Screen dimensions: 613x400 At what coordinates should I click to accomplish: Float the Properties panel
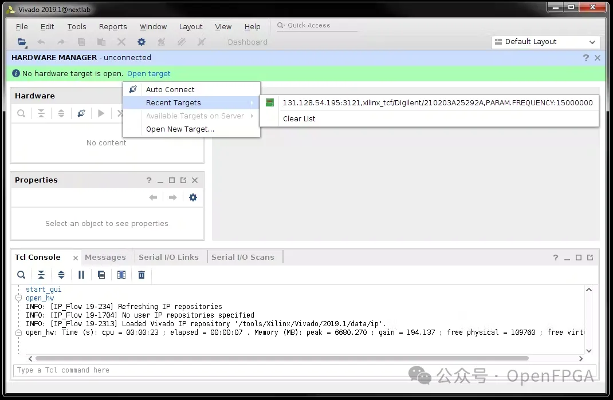pyautogui.click(x=183, y=180)
